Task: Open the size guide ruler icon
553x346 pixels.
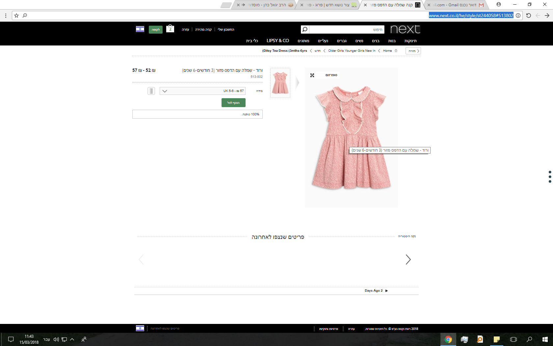Action: click(151, 91)
